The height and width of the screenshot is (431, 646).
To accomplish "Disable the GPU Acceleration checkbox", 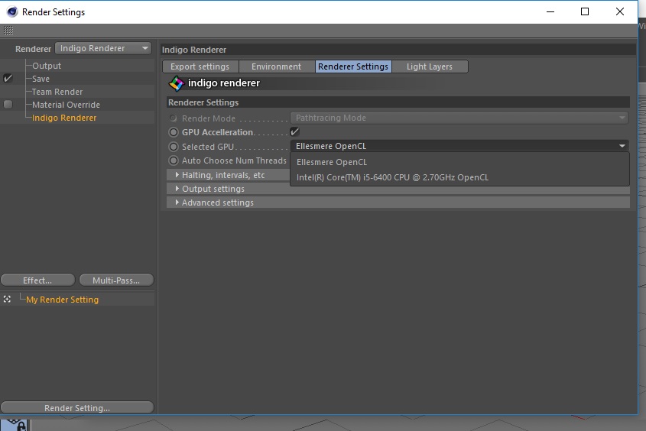I will [294, 132].
